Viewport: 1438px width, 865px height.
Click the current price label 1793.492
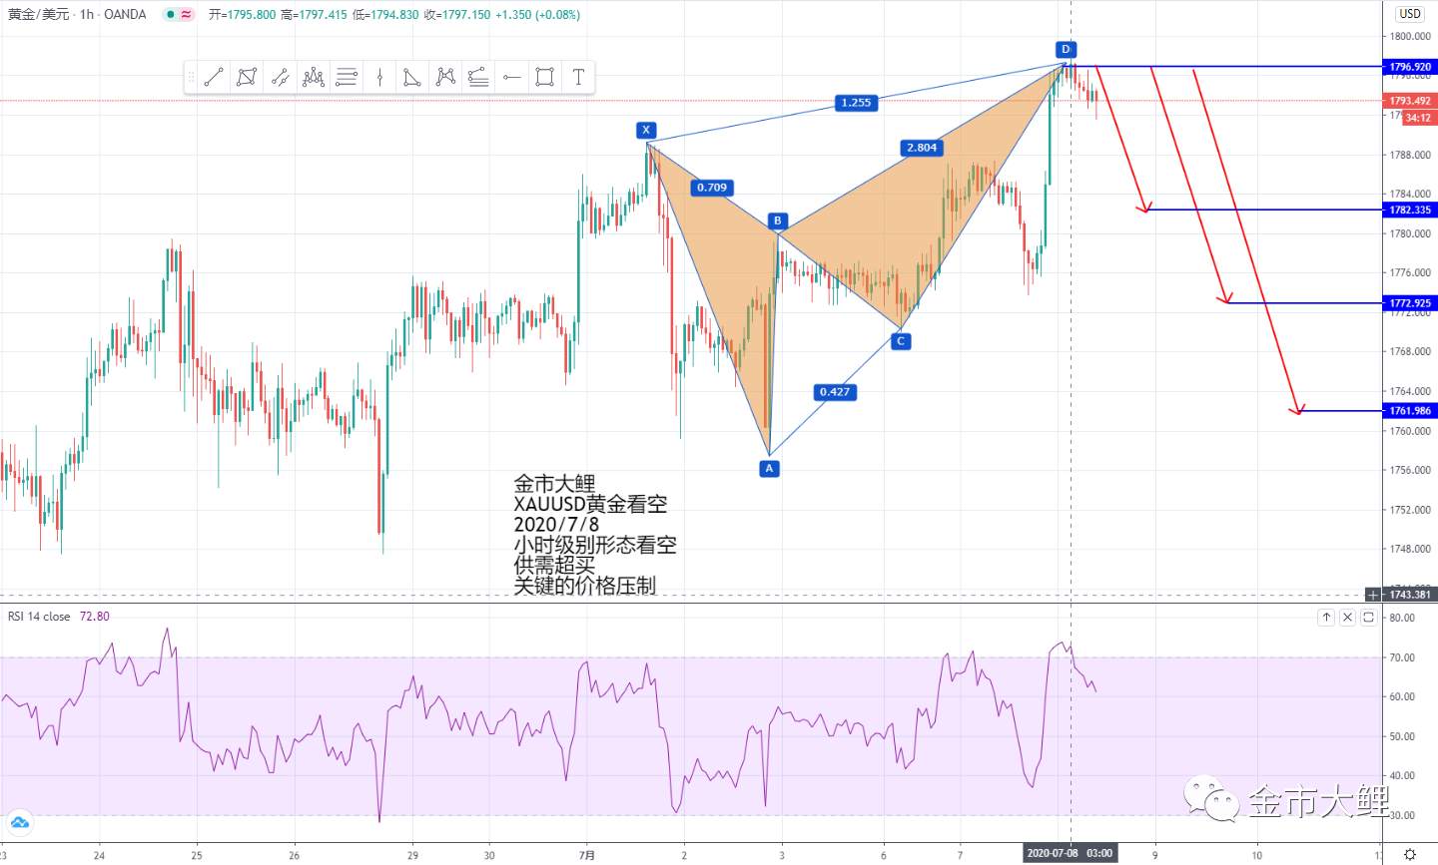pos(1409,101)
